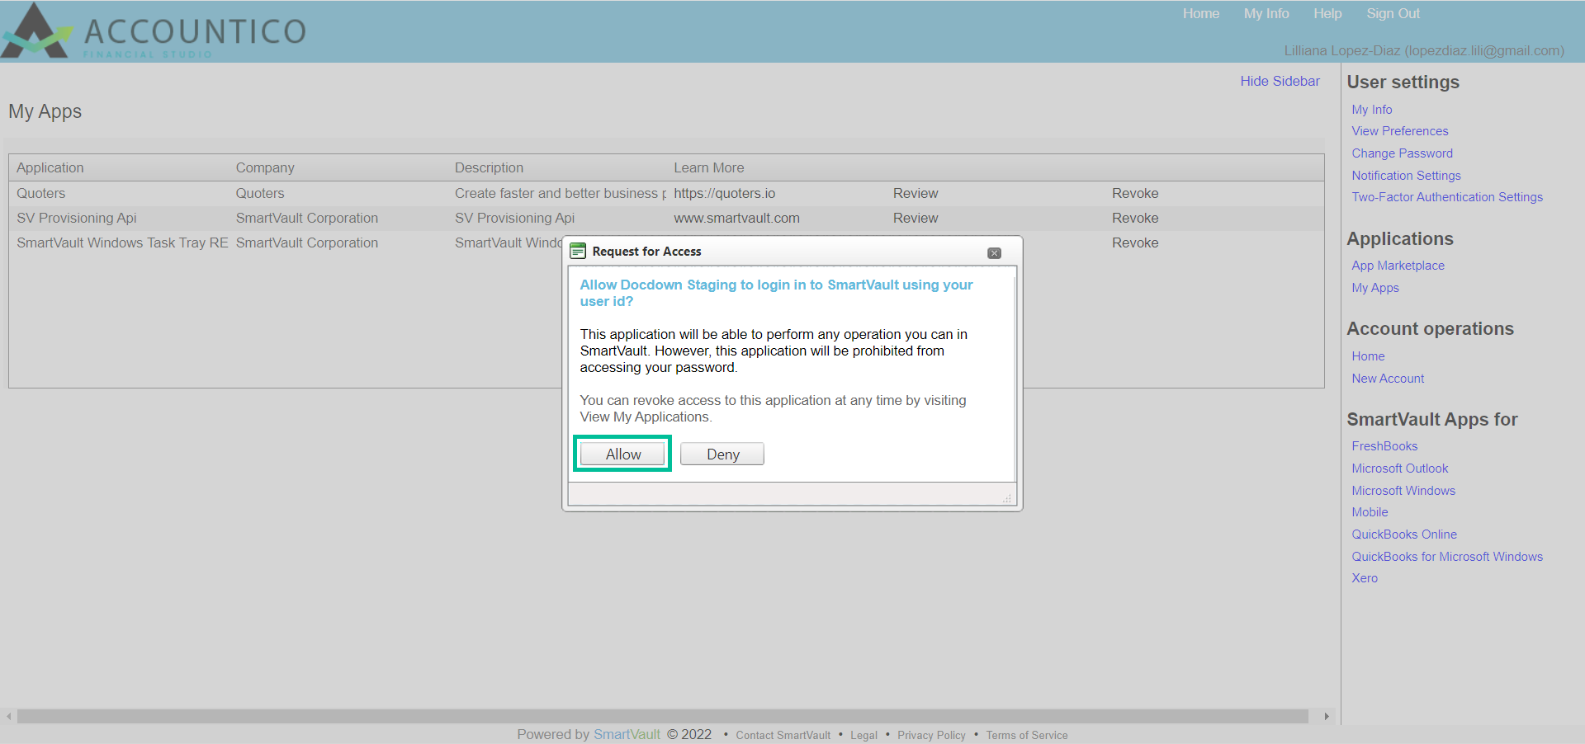Hide the sidebar

(x=1280, y=81)
